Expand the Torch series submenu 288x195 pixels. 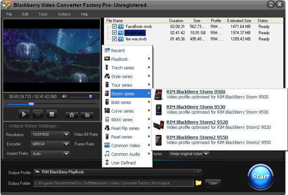(x=127, y=68)
